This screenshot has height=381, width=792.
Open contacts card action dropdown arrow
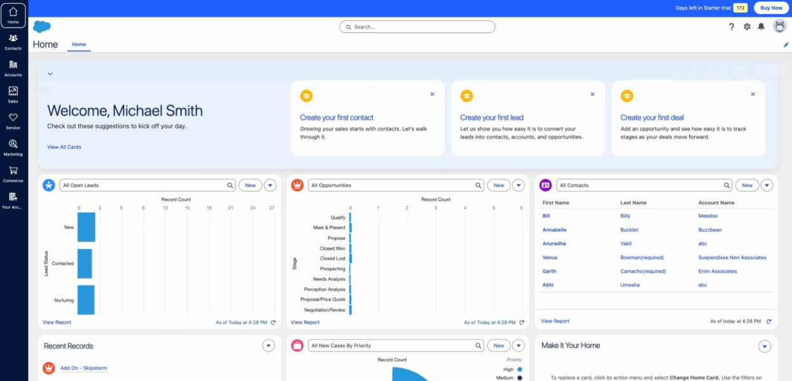click(x=767, y=185)
